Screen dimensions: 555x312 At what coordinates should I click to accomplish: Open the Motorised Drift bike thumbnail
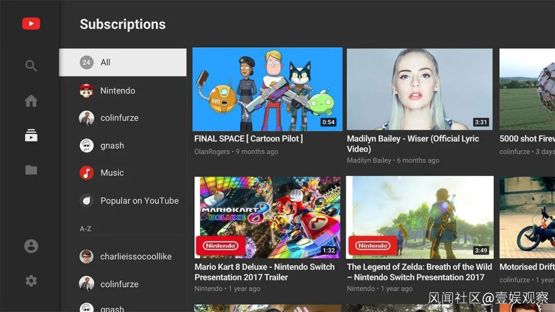(527, 218)
